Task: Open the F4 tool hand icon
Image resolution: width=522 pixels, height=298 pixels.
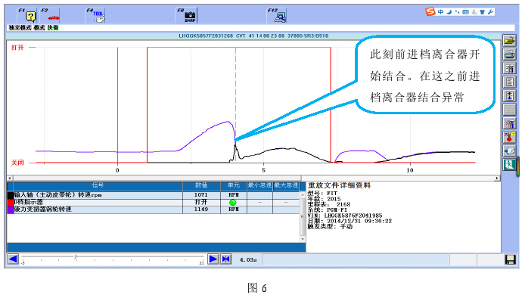Action: (x=95, y=15)
